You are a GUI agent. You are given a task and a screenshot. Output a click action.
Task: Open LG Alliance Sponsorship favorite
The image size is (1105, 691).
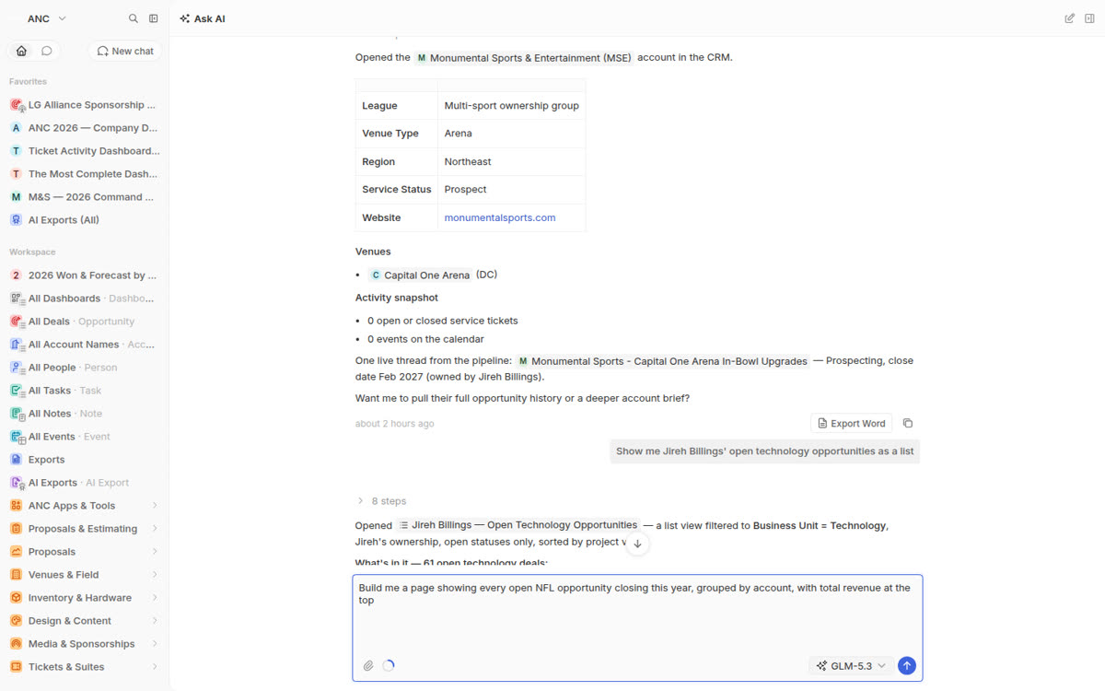(84, 105)
